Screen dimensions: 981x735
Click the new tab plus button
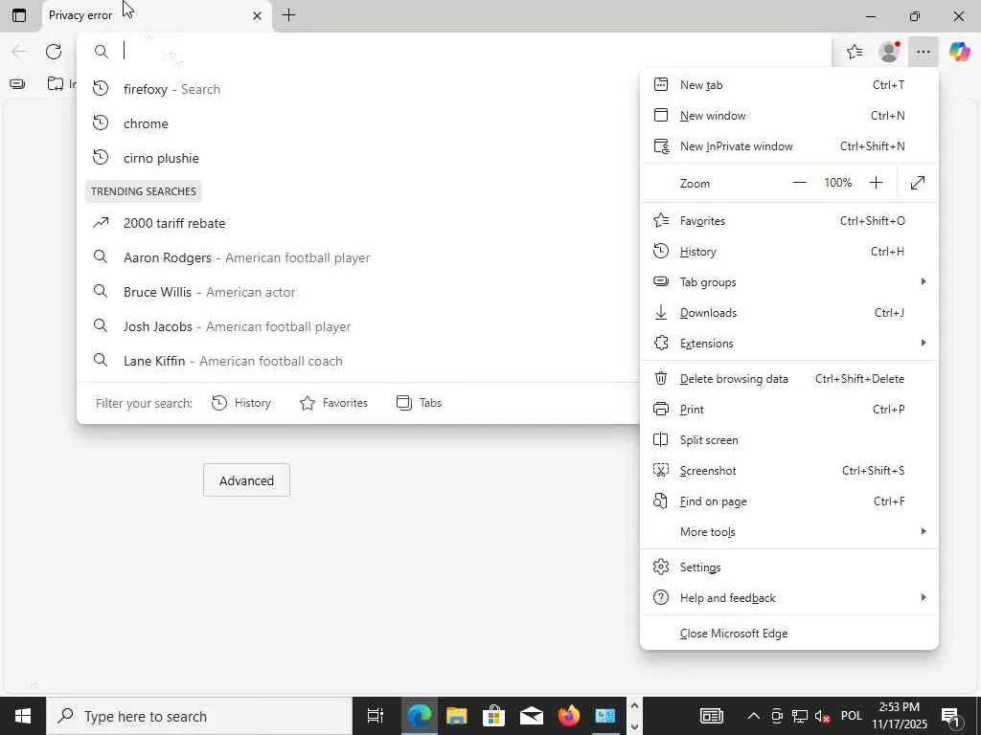tap(288, 15)
